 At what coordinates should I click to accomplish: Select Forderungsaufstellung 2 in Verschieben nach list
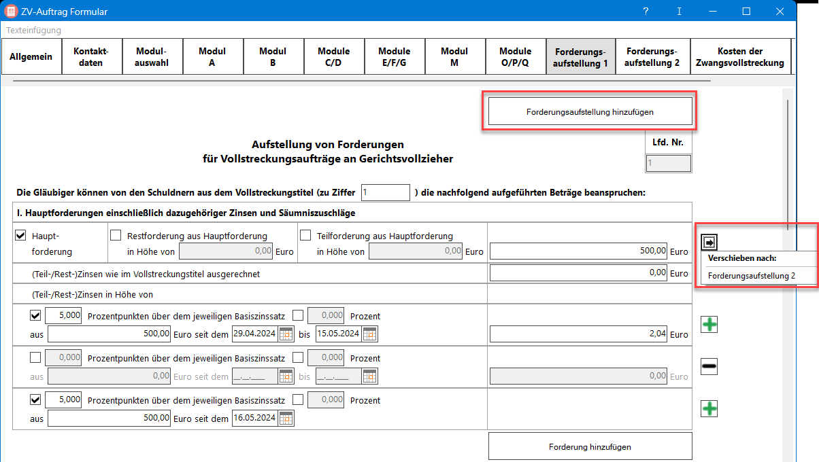click(751, 276)
